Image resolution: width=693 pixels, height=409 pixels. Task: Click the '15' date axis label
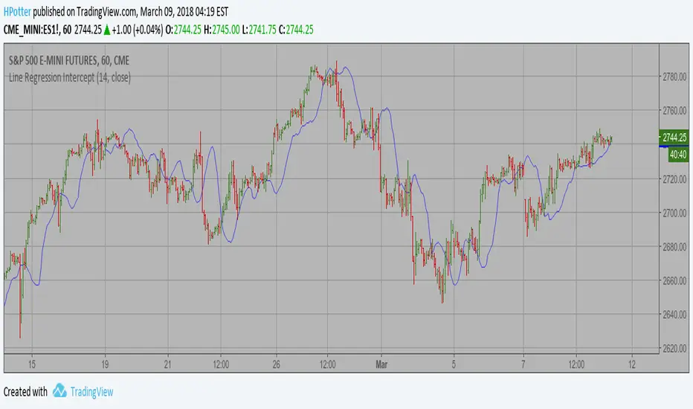click(x=32, y=364)
